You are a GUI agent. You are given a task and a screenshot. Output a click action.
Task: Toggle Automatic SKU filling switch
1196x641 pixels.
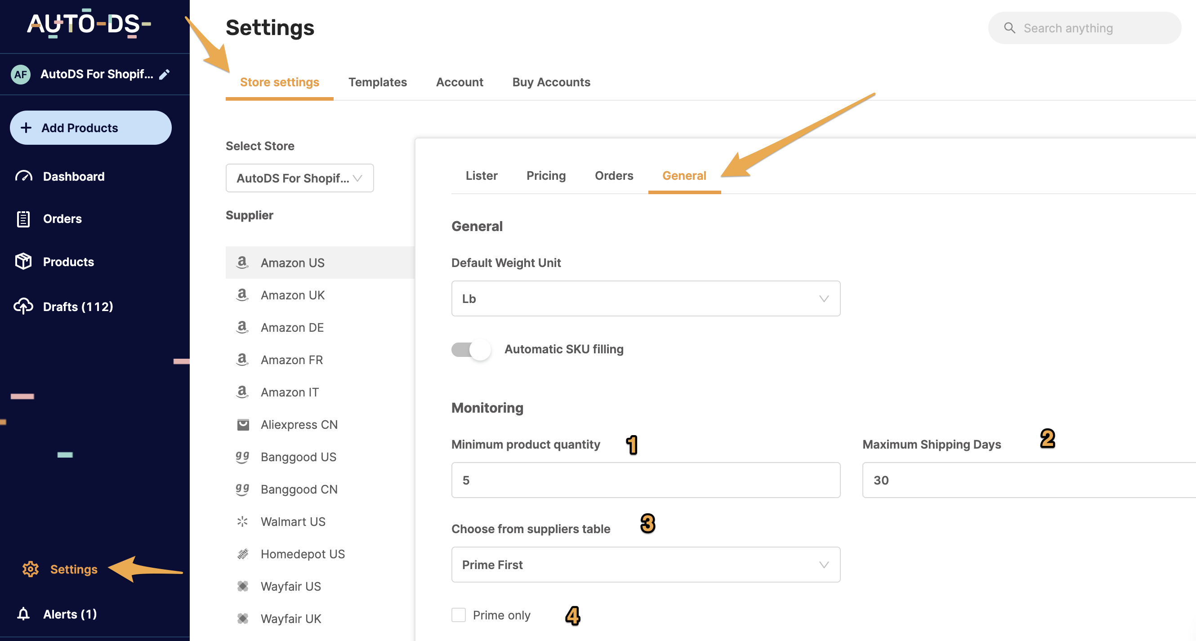[x=471, y=350]
